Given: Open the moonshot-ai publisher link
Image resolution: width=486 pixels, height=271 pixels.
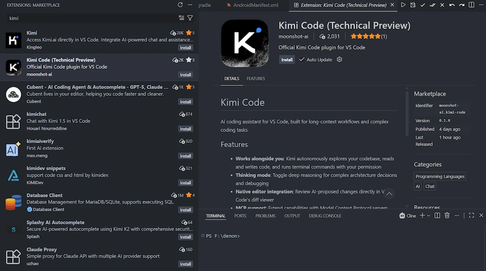Looking at the screenshot, I should pos(293,36).
